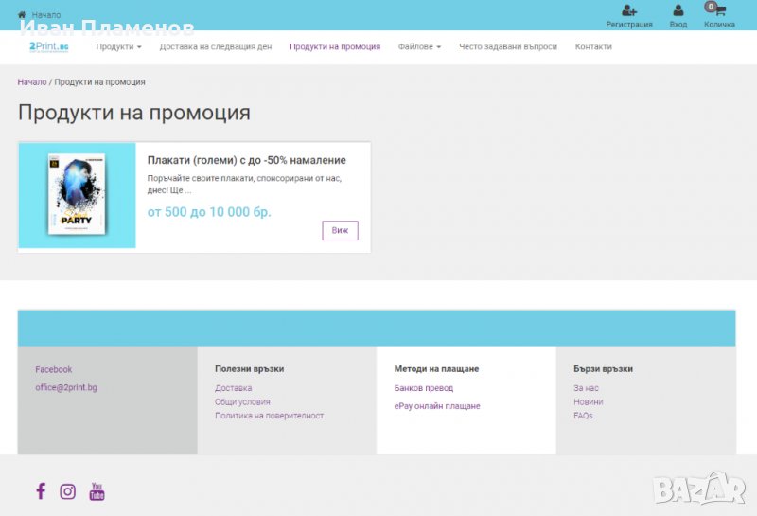
Task: Expand the Продукти dropdown menu
Action: (x=118, y=46)
